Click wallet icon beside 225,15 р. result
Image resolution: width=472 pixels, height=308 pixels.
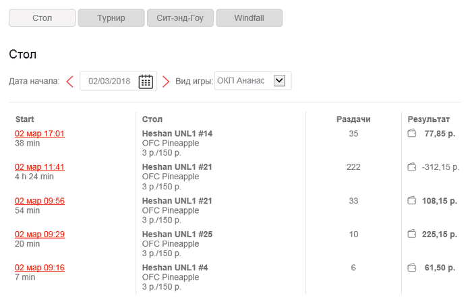tap(412, 234)
